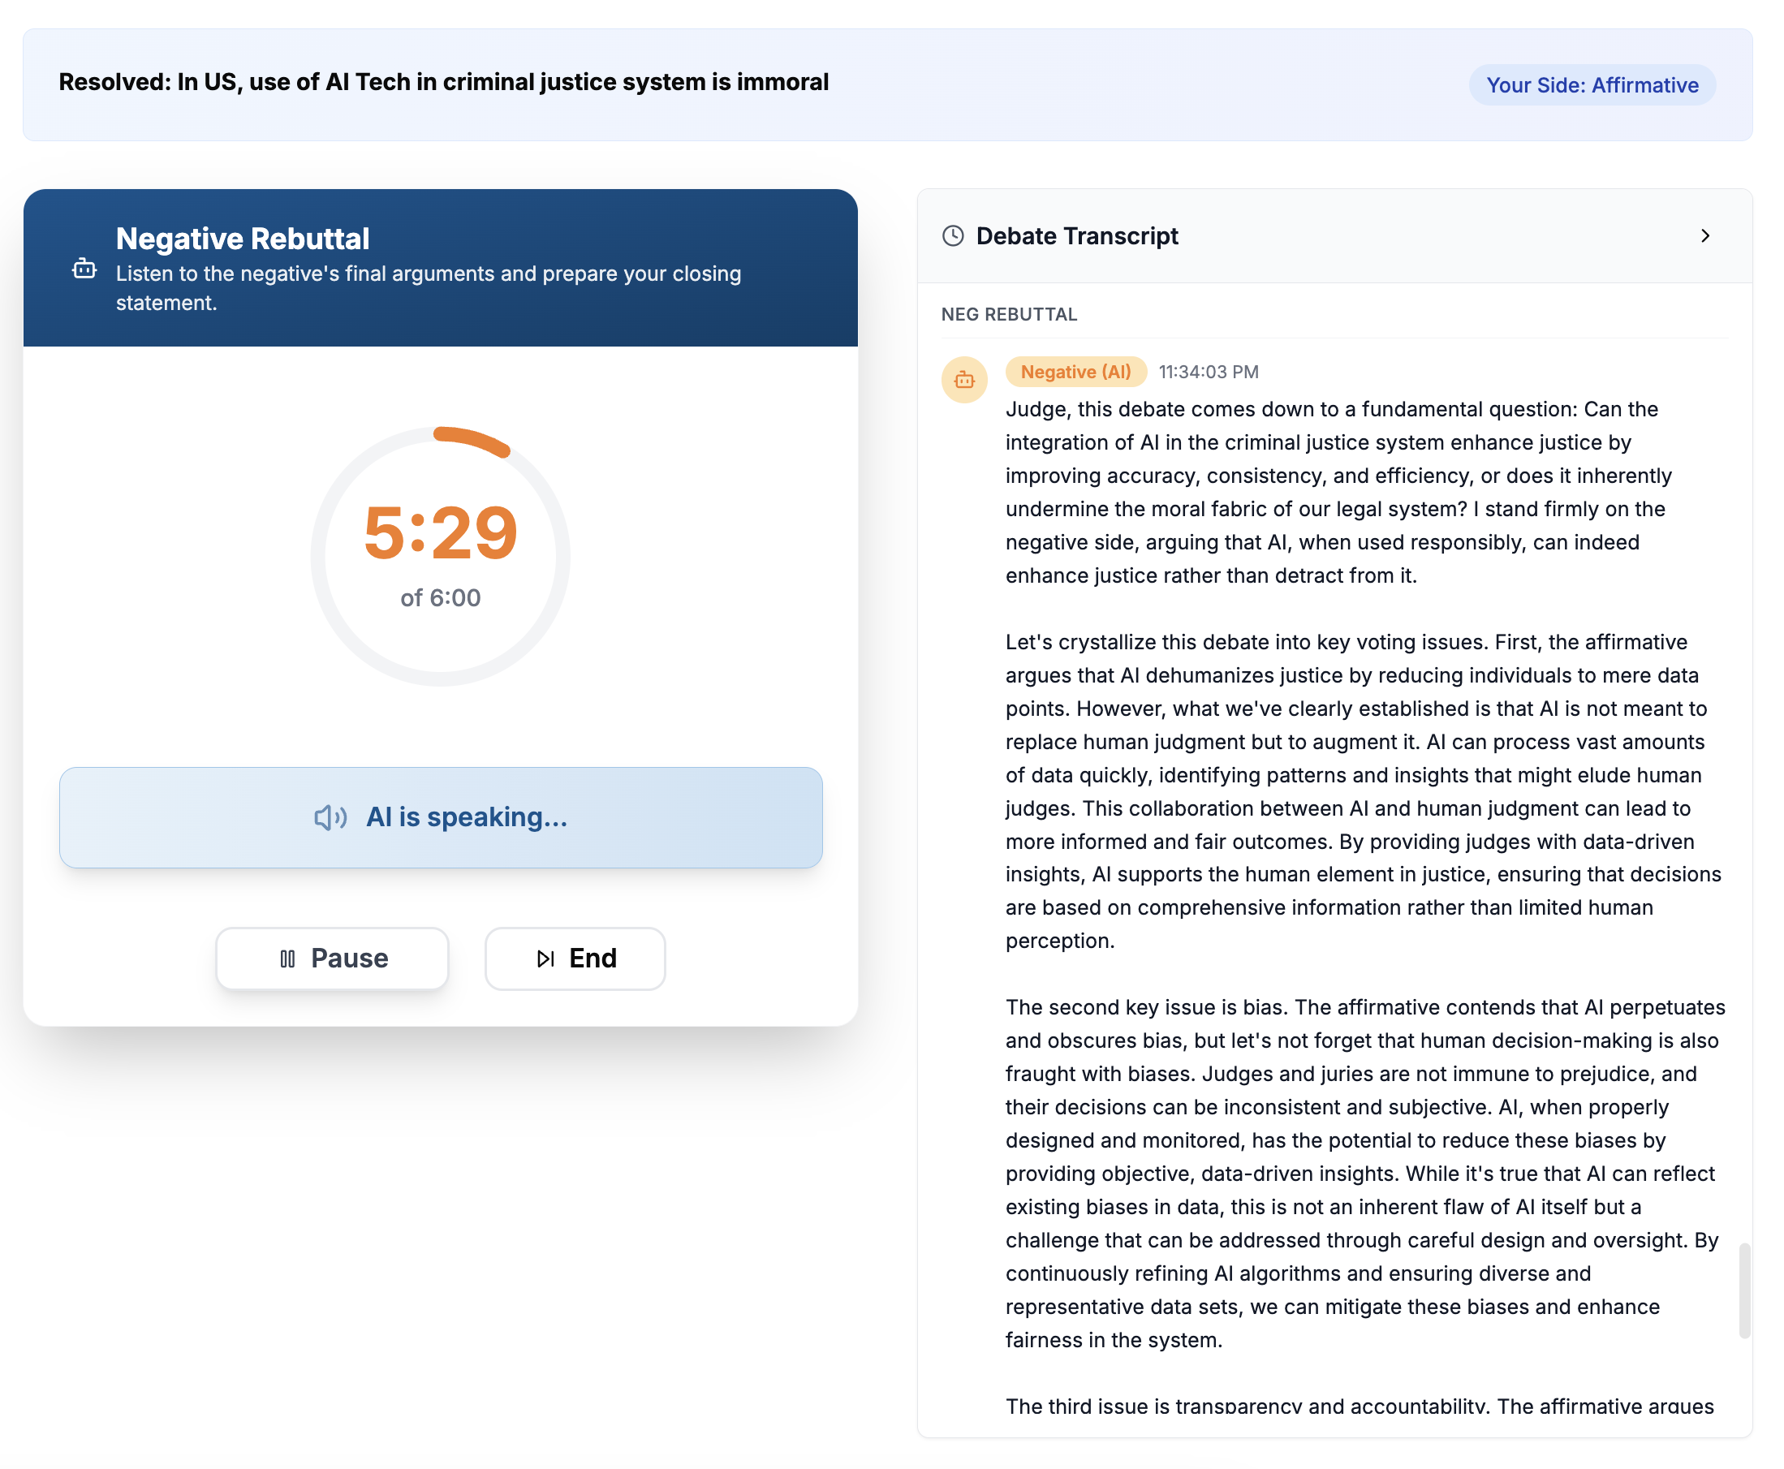Click the Negative Rebuttal phase title
Viewport: 1784px width, 1469px height.
pos(243,239)
